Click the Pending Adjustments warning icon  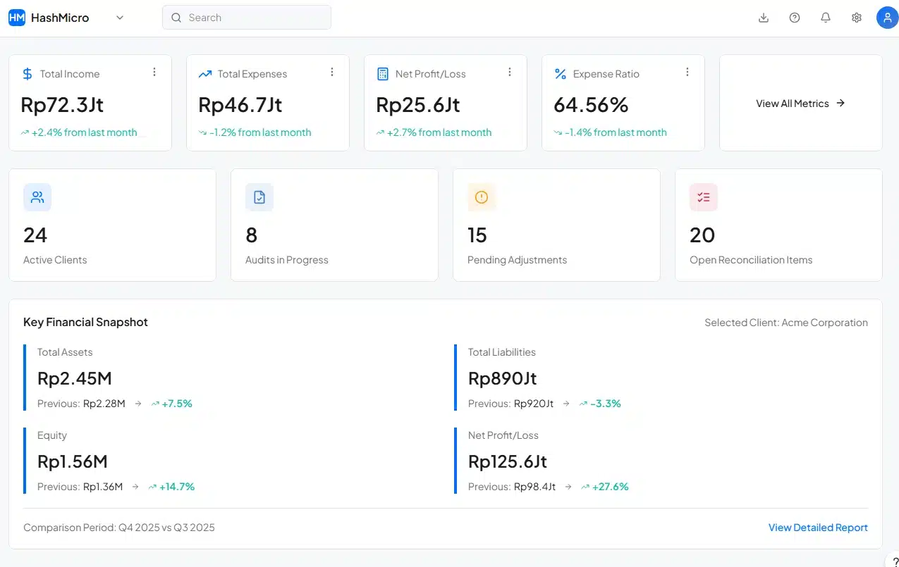coord(482,197)
